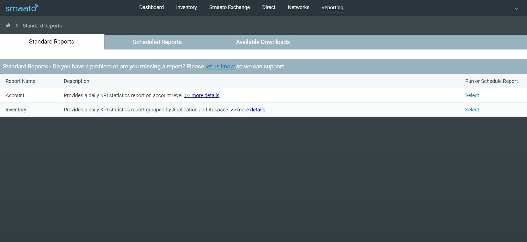Switch to the Standard Reports tab
Screen dimensions: 527x242
tap(52, 42)
